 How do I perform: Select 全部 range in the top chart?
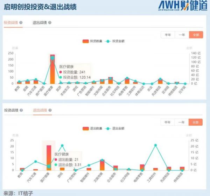point(196,35)
